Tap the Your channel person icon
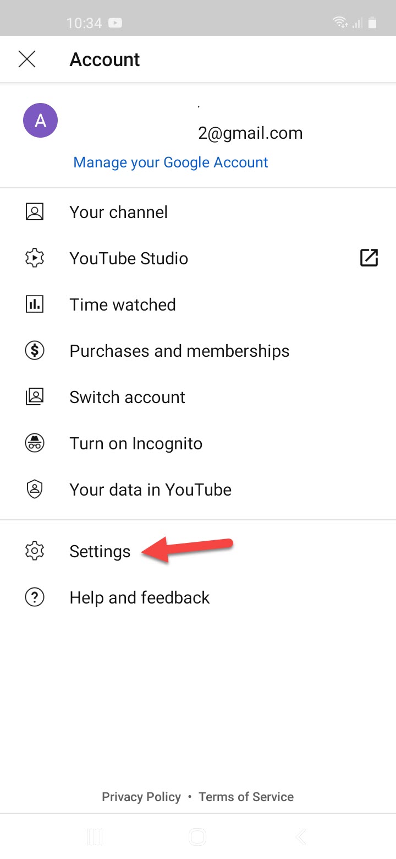 pyautogui.click(x=35, y=212)
